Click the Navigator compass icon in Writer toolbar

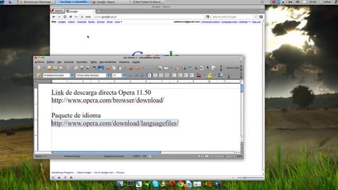(x=190, y=68)
